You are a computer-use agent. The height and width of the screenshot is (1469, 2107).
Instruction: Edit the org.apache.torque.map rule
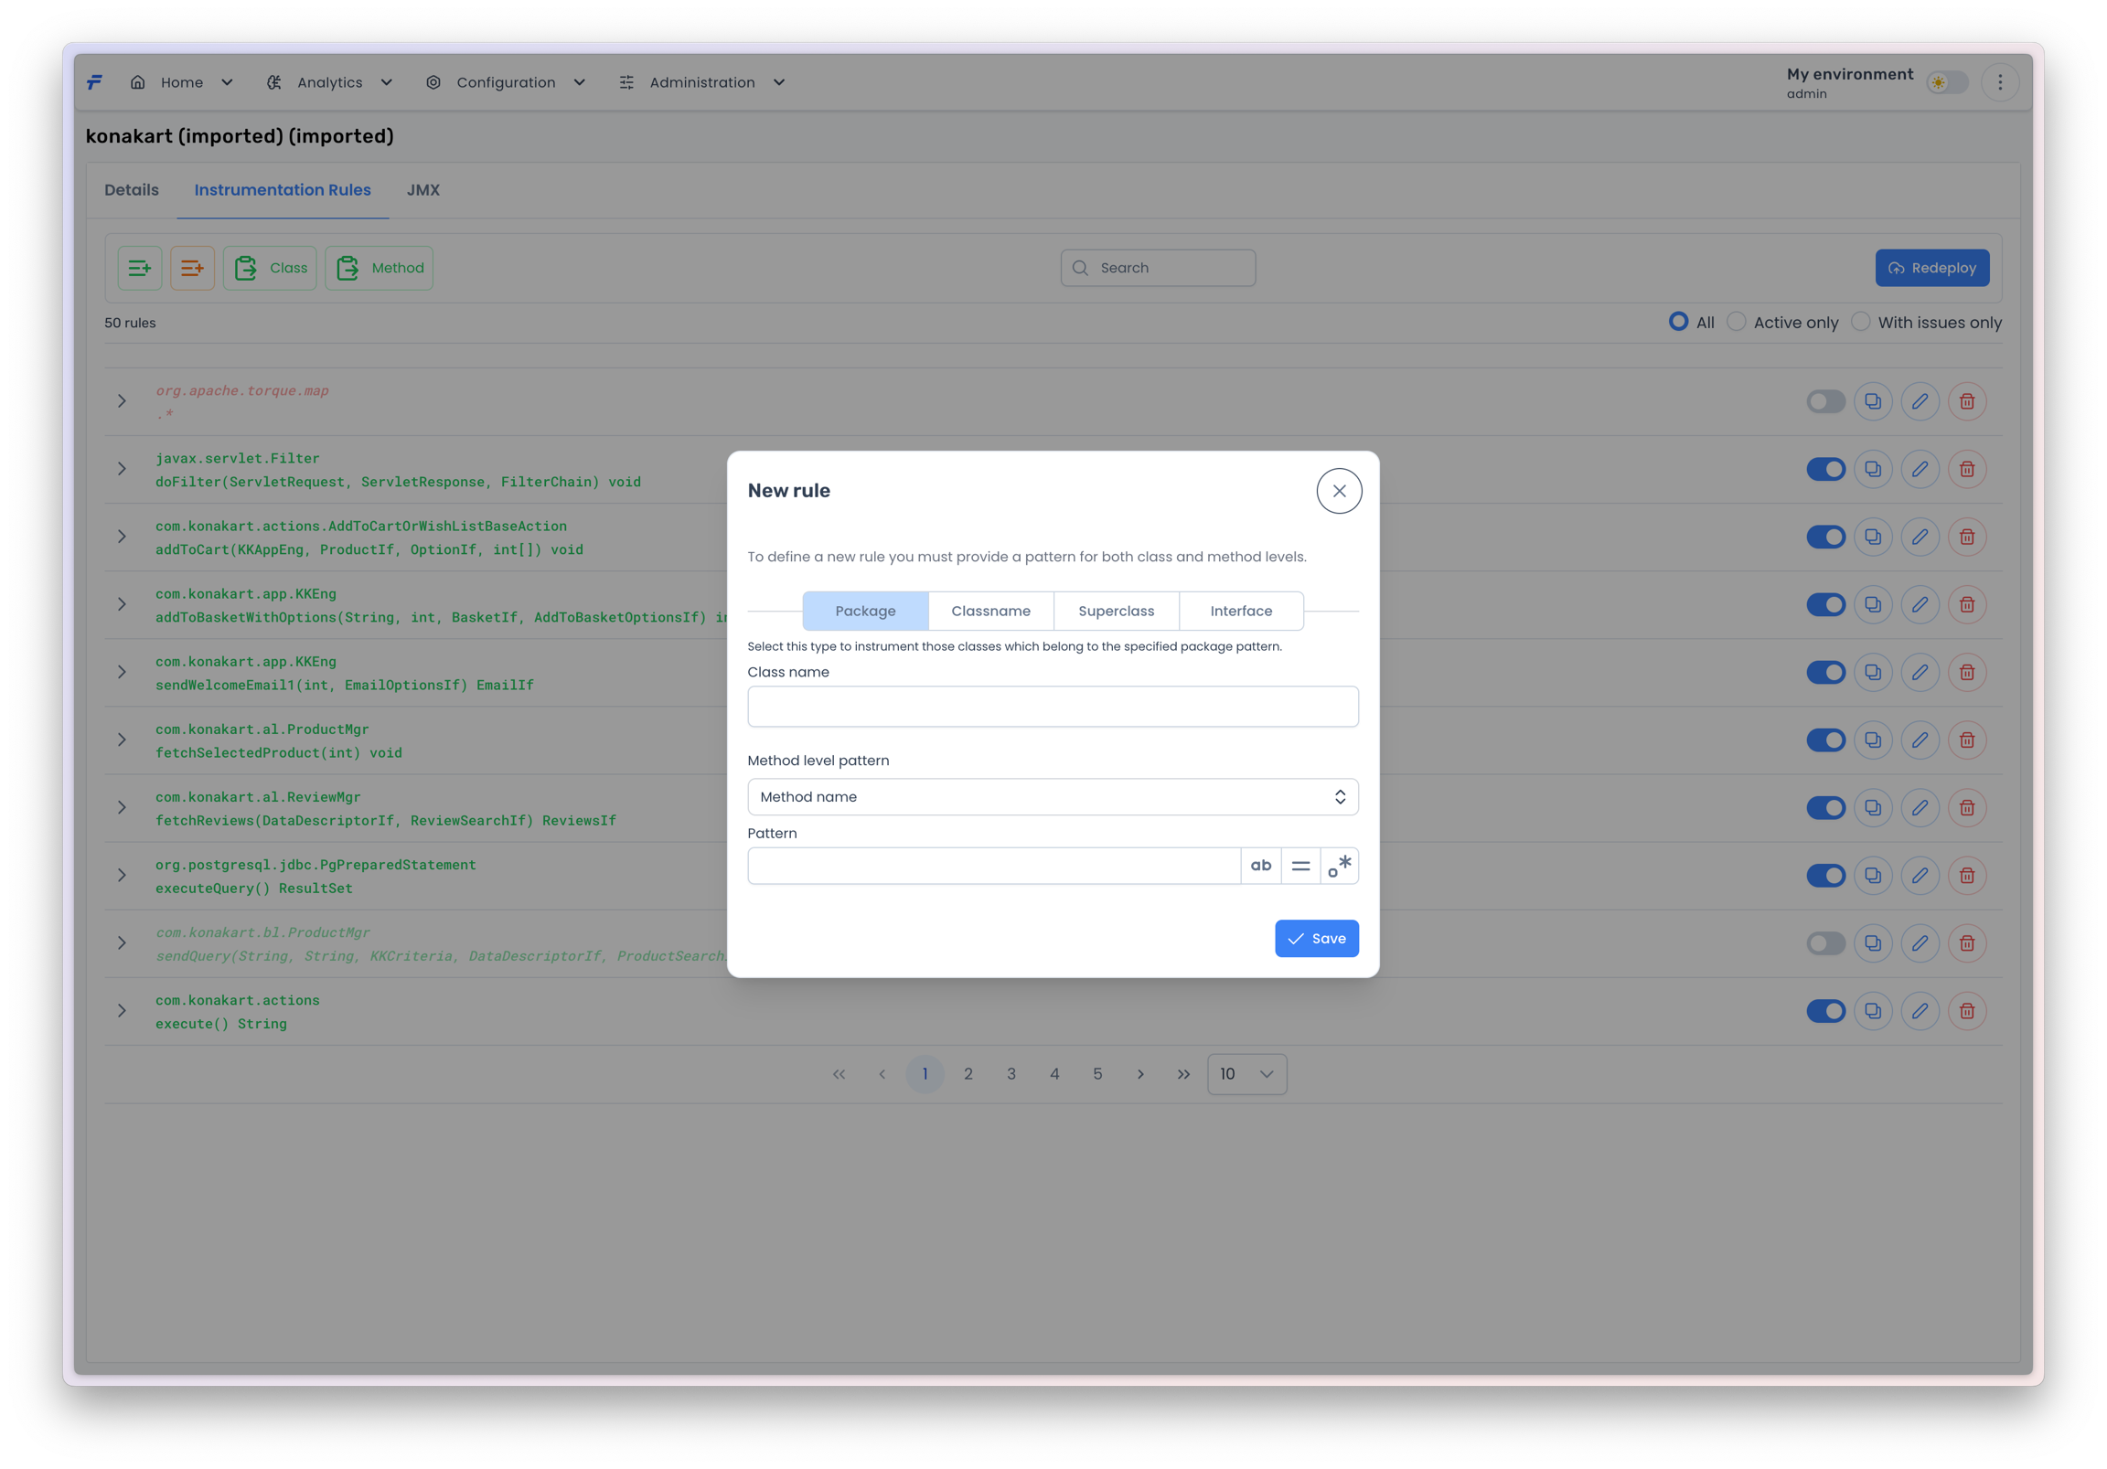pyautogui.click(x=1920, y=401)
